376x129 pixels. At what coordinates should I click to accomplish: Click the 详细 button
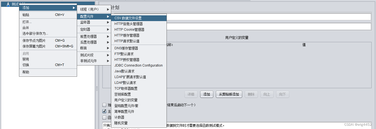pyautogui.click(x=191, y=94)
